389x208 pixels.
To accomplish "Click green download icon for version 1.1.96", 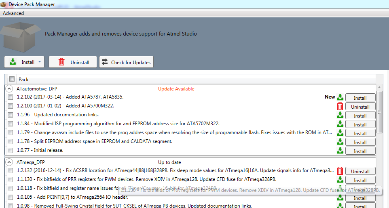I will tap(340, 115).
